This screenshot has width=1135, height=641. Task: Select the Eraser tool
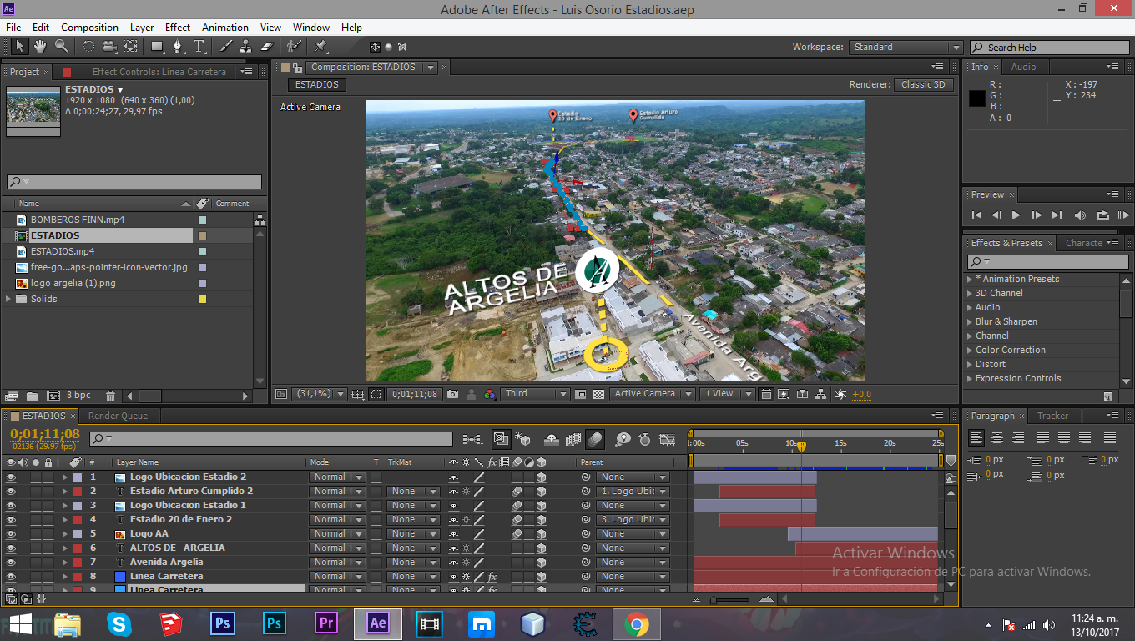click(x=267, y=47)
